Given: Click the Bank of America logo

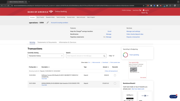Looking at the screenshot, I should pyautogui.click(x=40, y=11).
